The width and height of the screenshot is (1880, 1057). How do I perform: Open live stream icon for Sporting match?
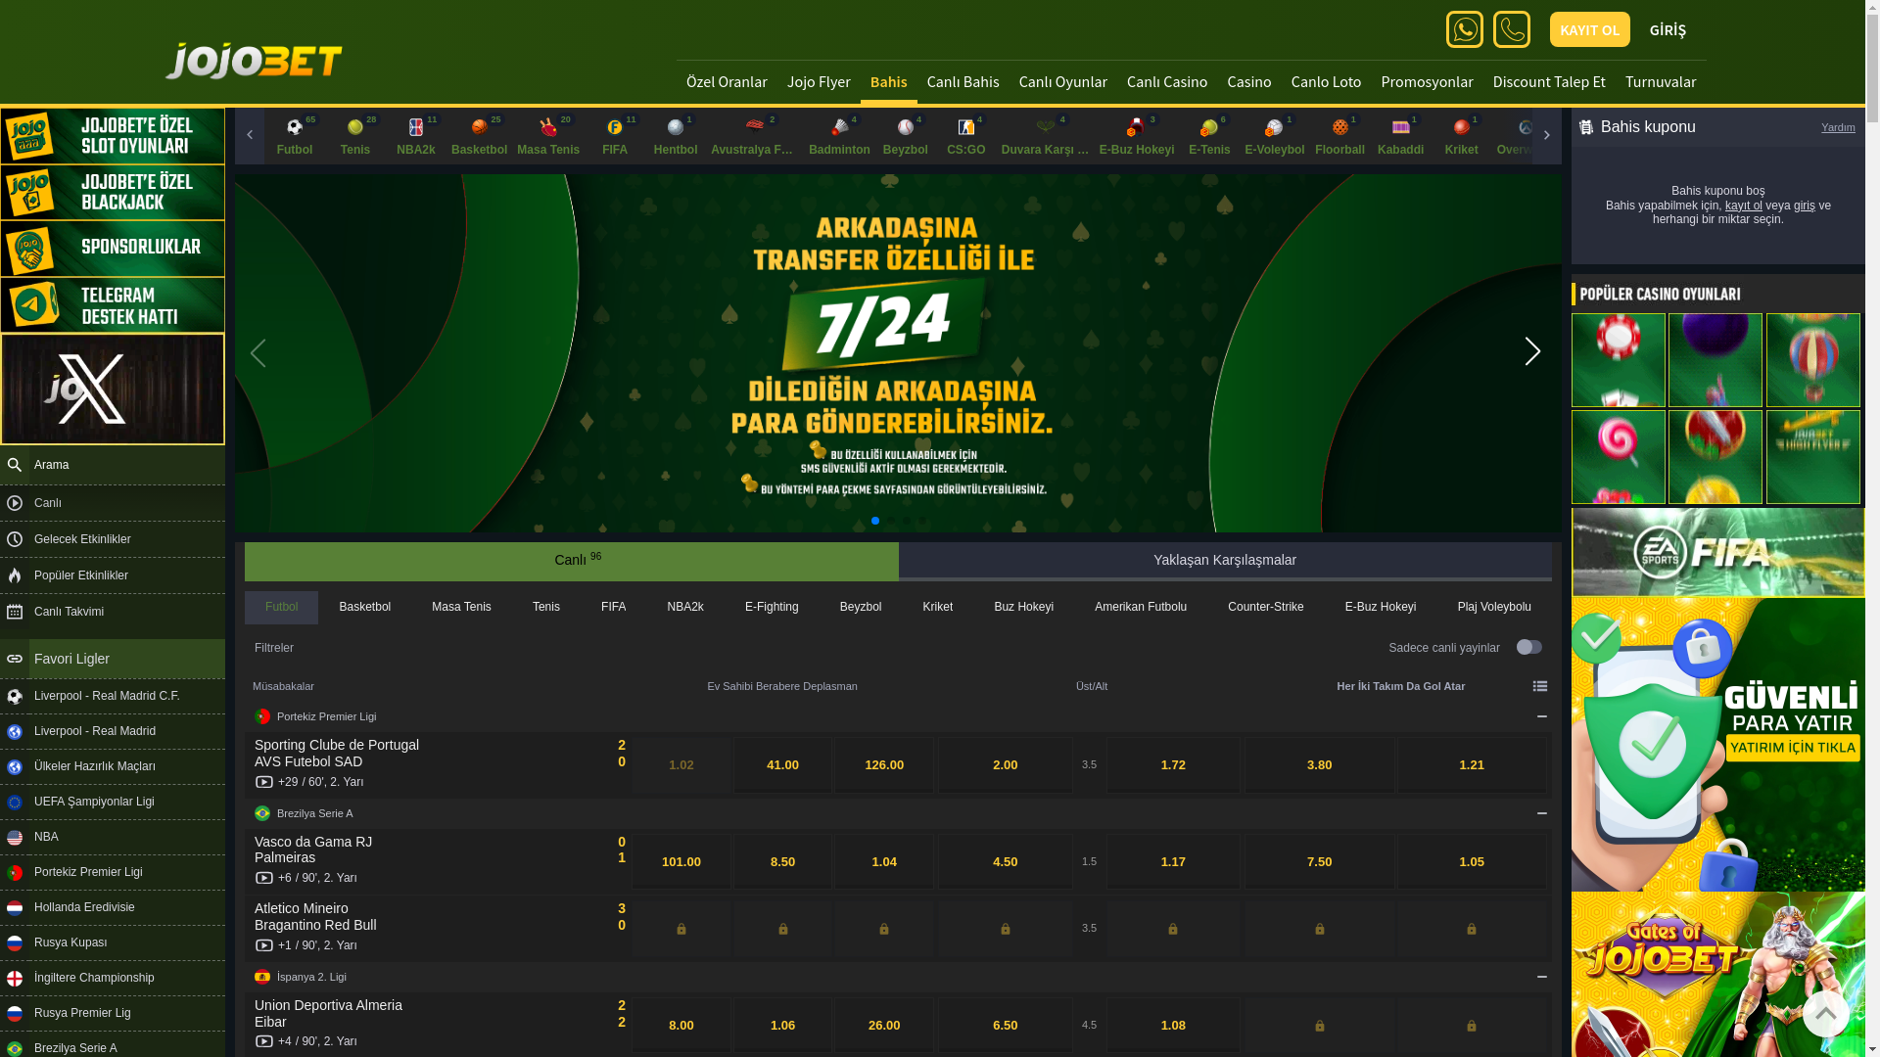point(264,782)
